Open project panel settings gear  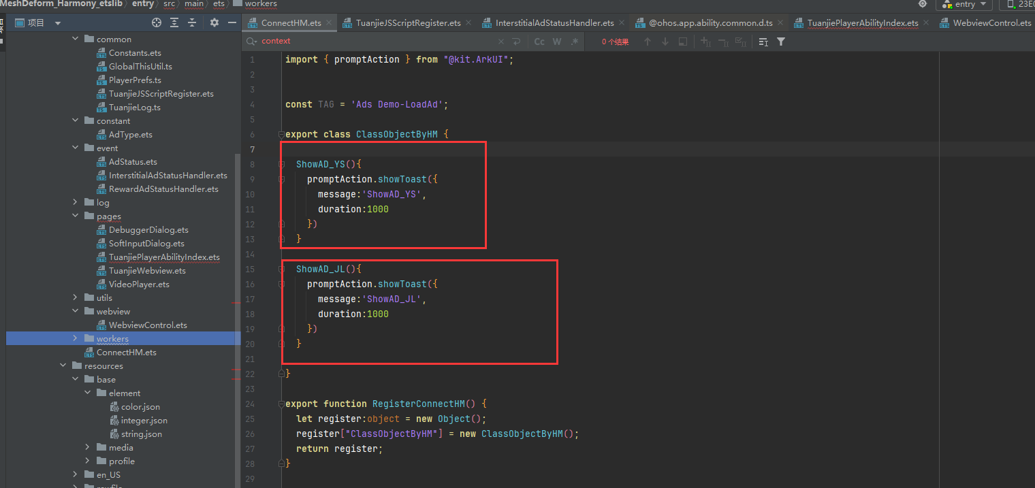point(214,22)
